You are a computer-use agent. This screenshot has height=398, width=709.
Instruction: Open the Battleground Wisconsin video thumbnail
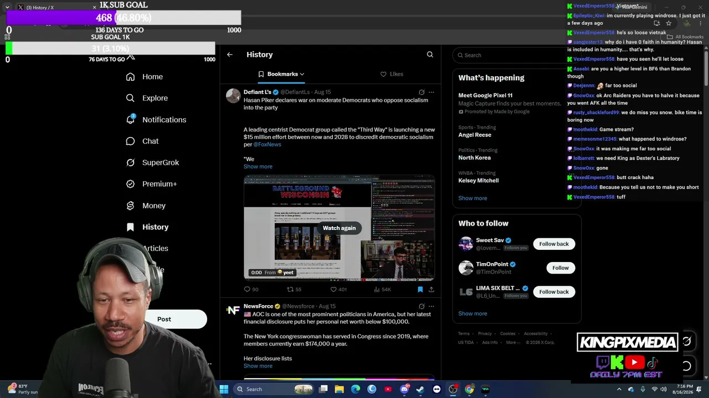click(339, 228)
